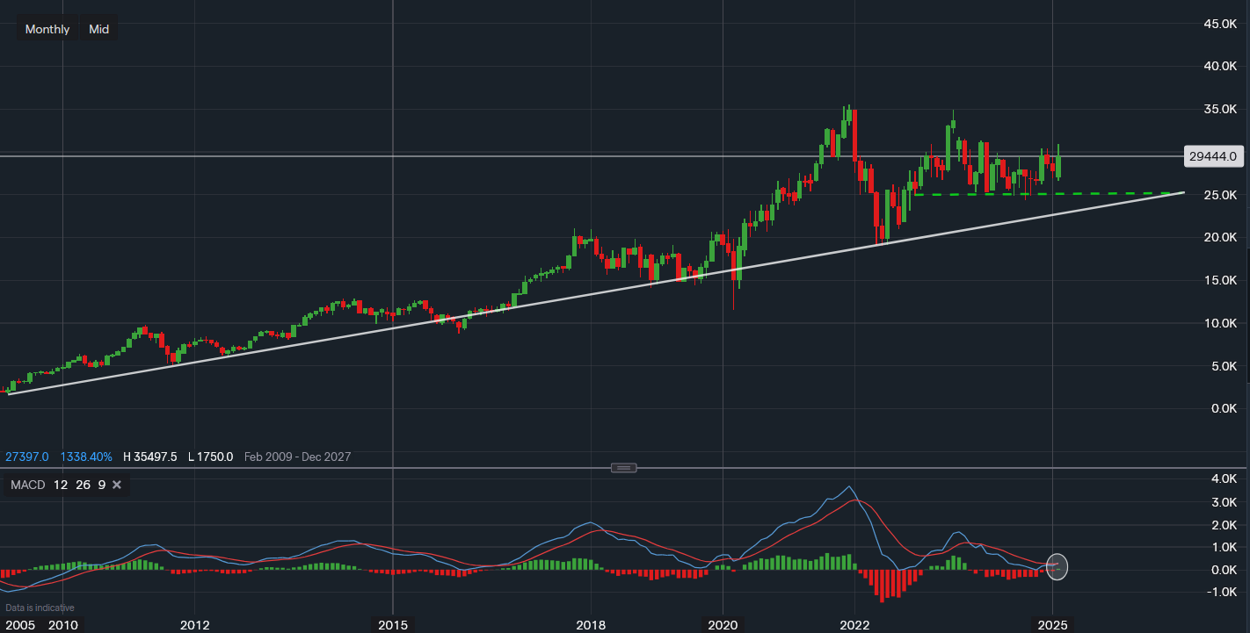1250x633 pixels.
Task: Open the "Mid" price type selector
Action: tap(98, 28)
